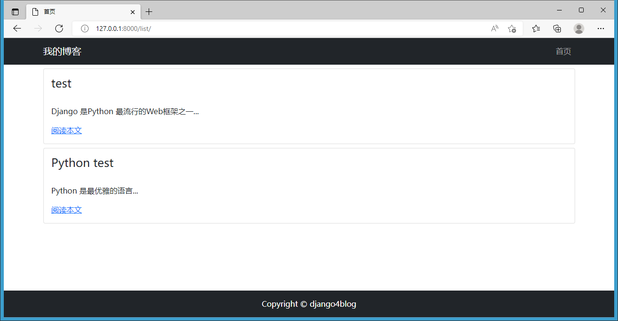Select the 首页 browser tab
Image resolution: width=618 pixels, height=321 pixels.
83,12
